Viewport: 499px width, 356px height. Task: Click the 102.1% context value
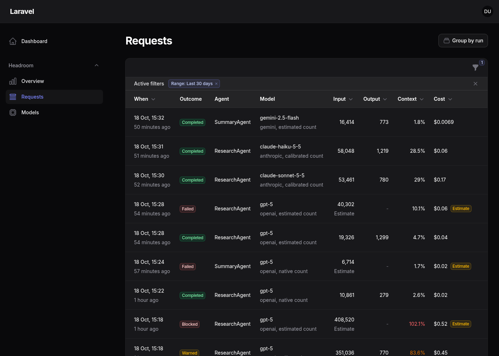tap(417, 324)
